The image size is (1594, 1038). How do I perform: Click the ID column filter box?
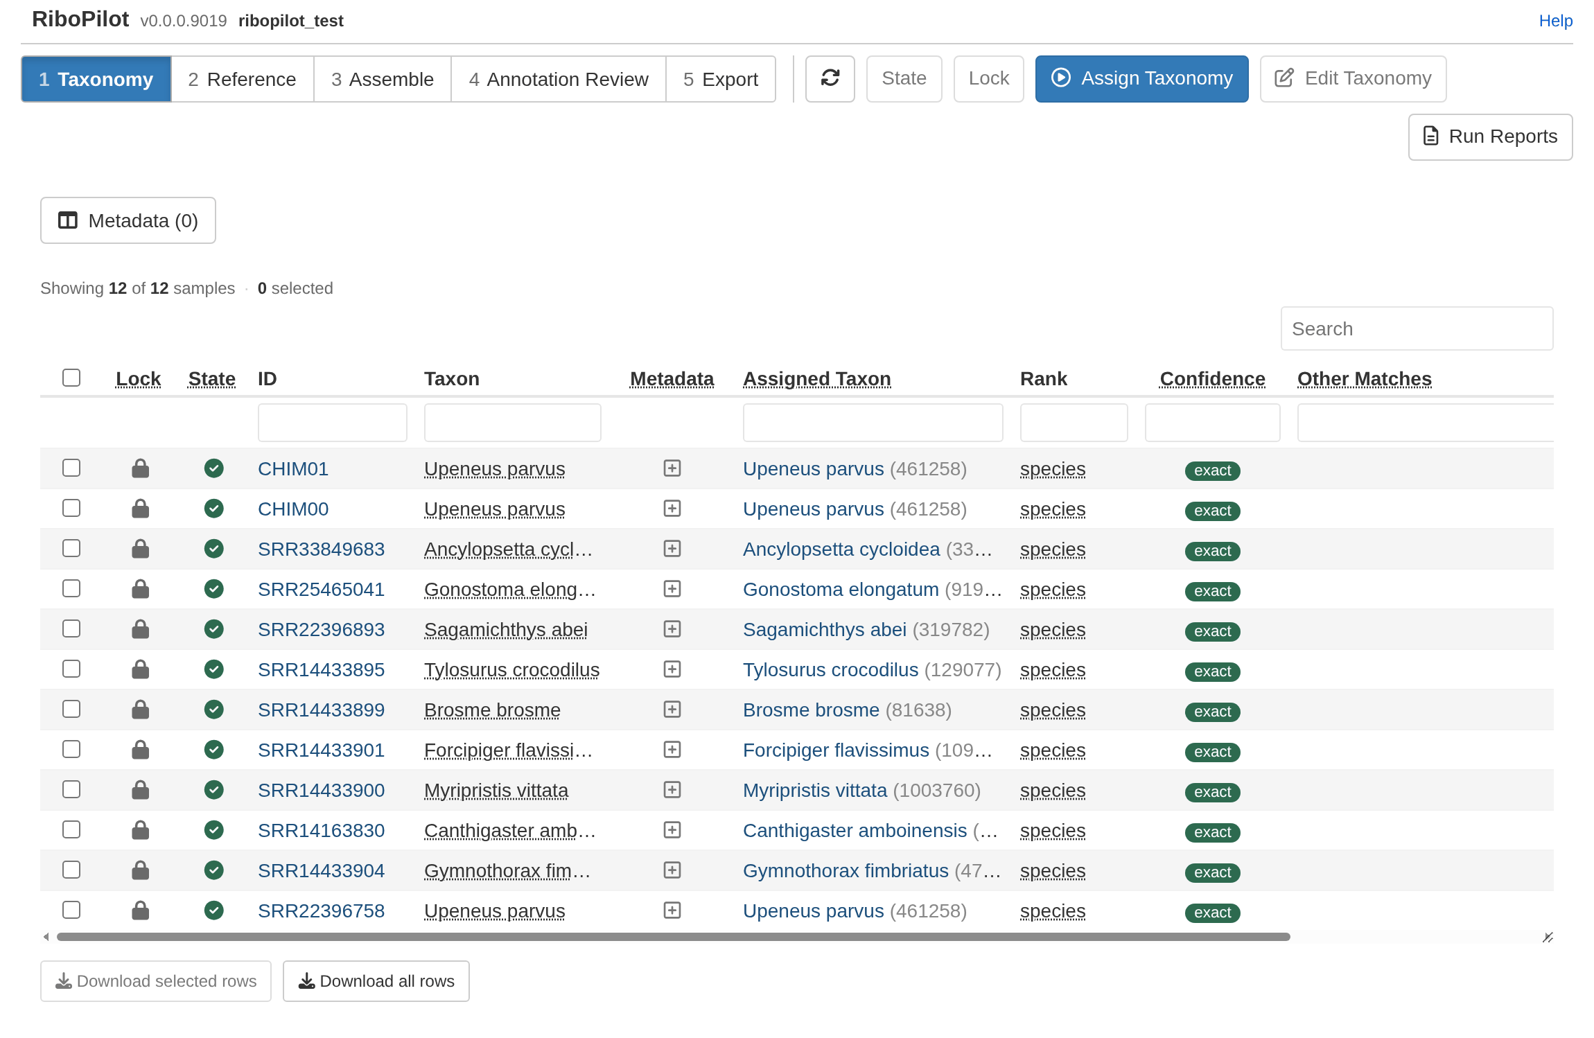332,423
